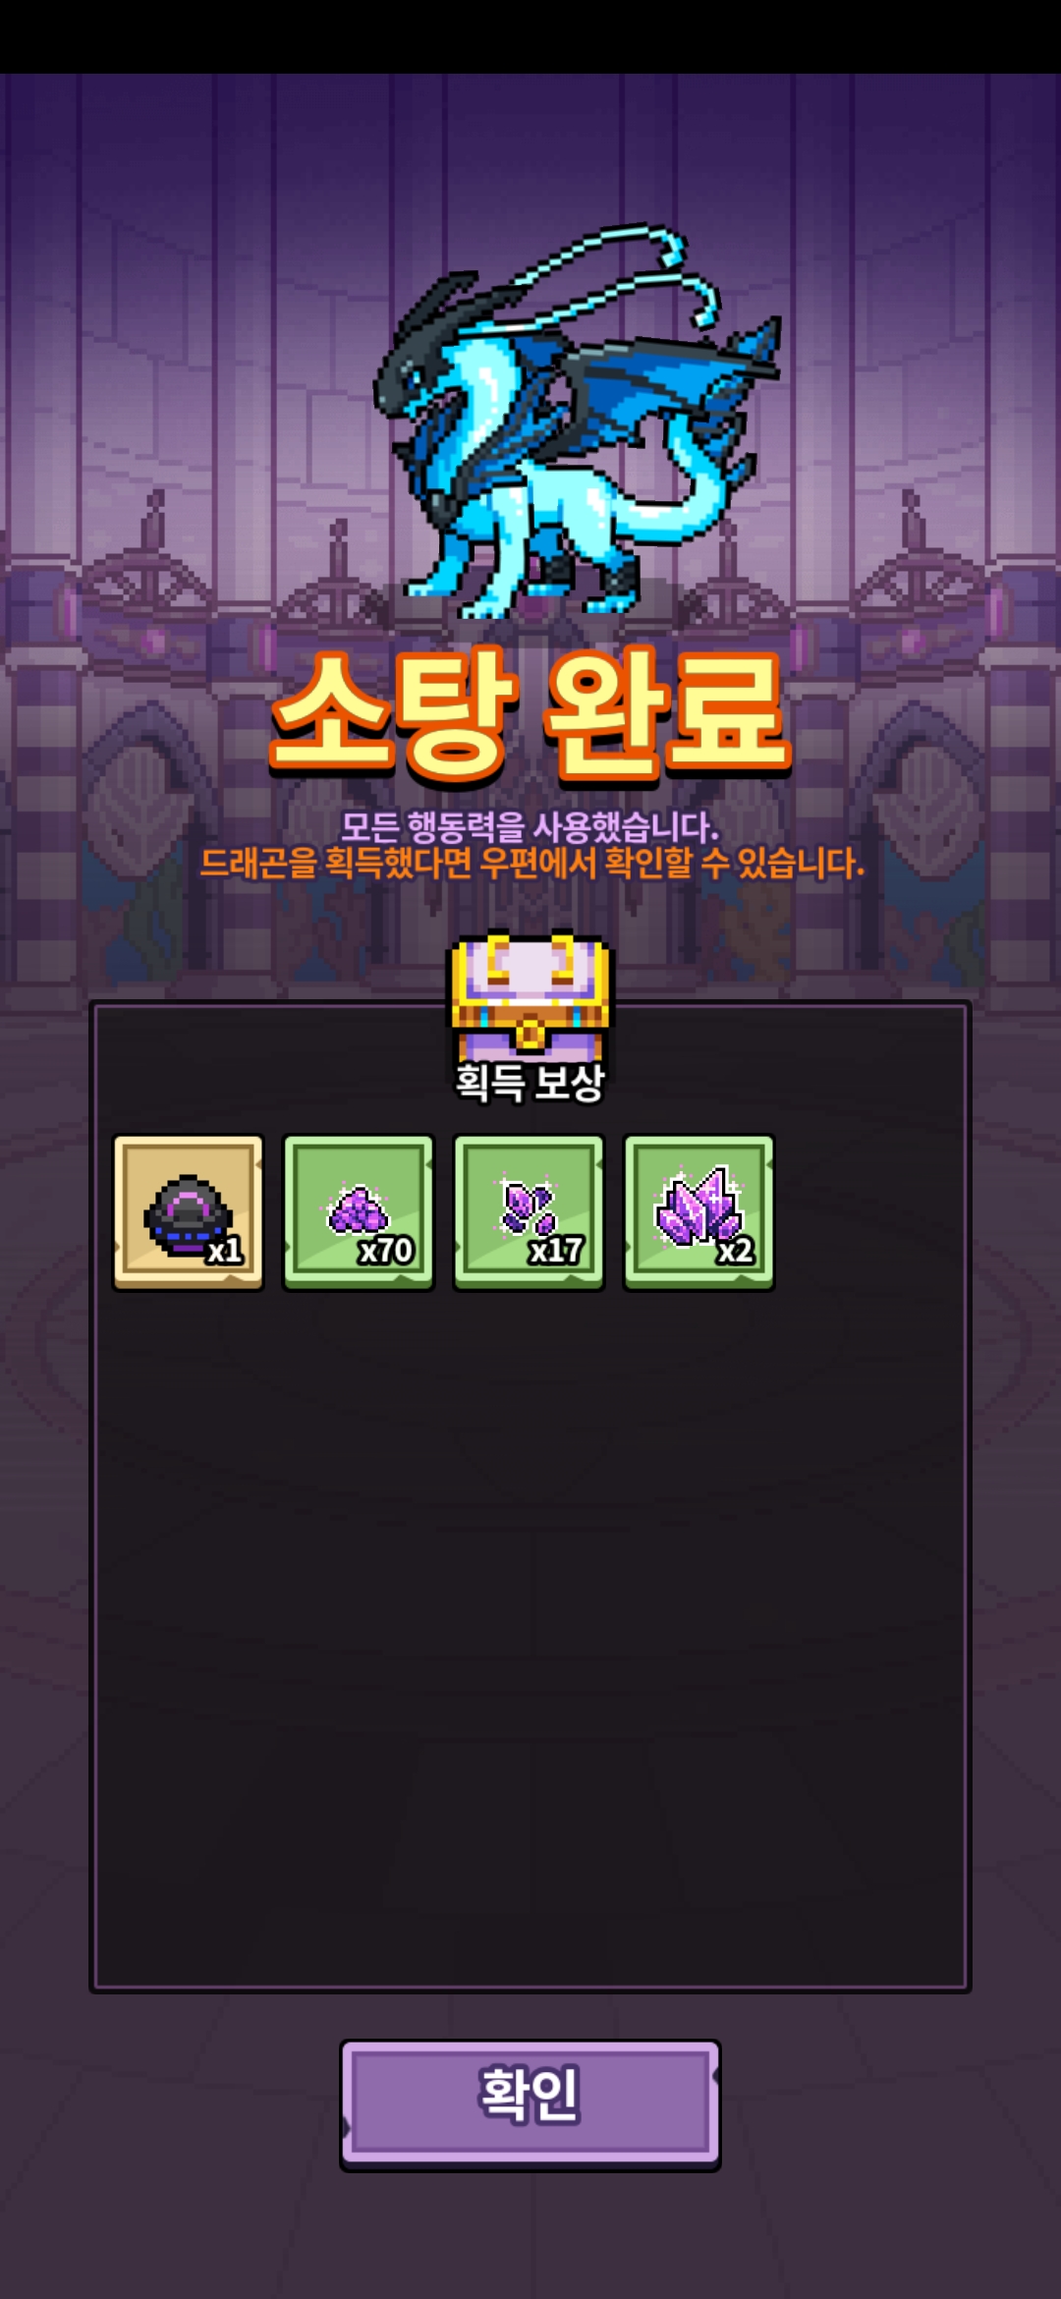The width and height of the screenshot is (1061, 2299).
Task: Tap the 모든 행동력을 사용했습니다 text line
Action: (530, 826)
